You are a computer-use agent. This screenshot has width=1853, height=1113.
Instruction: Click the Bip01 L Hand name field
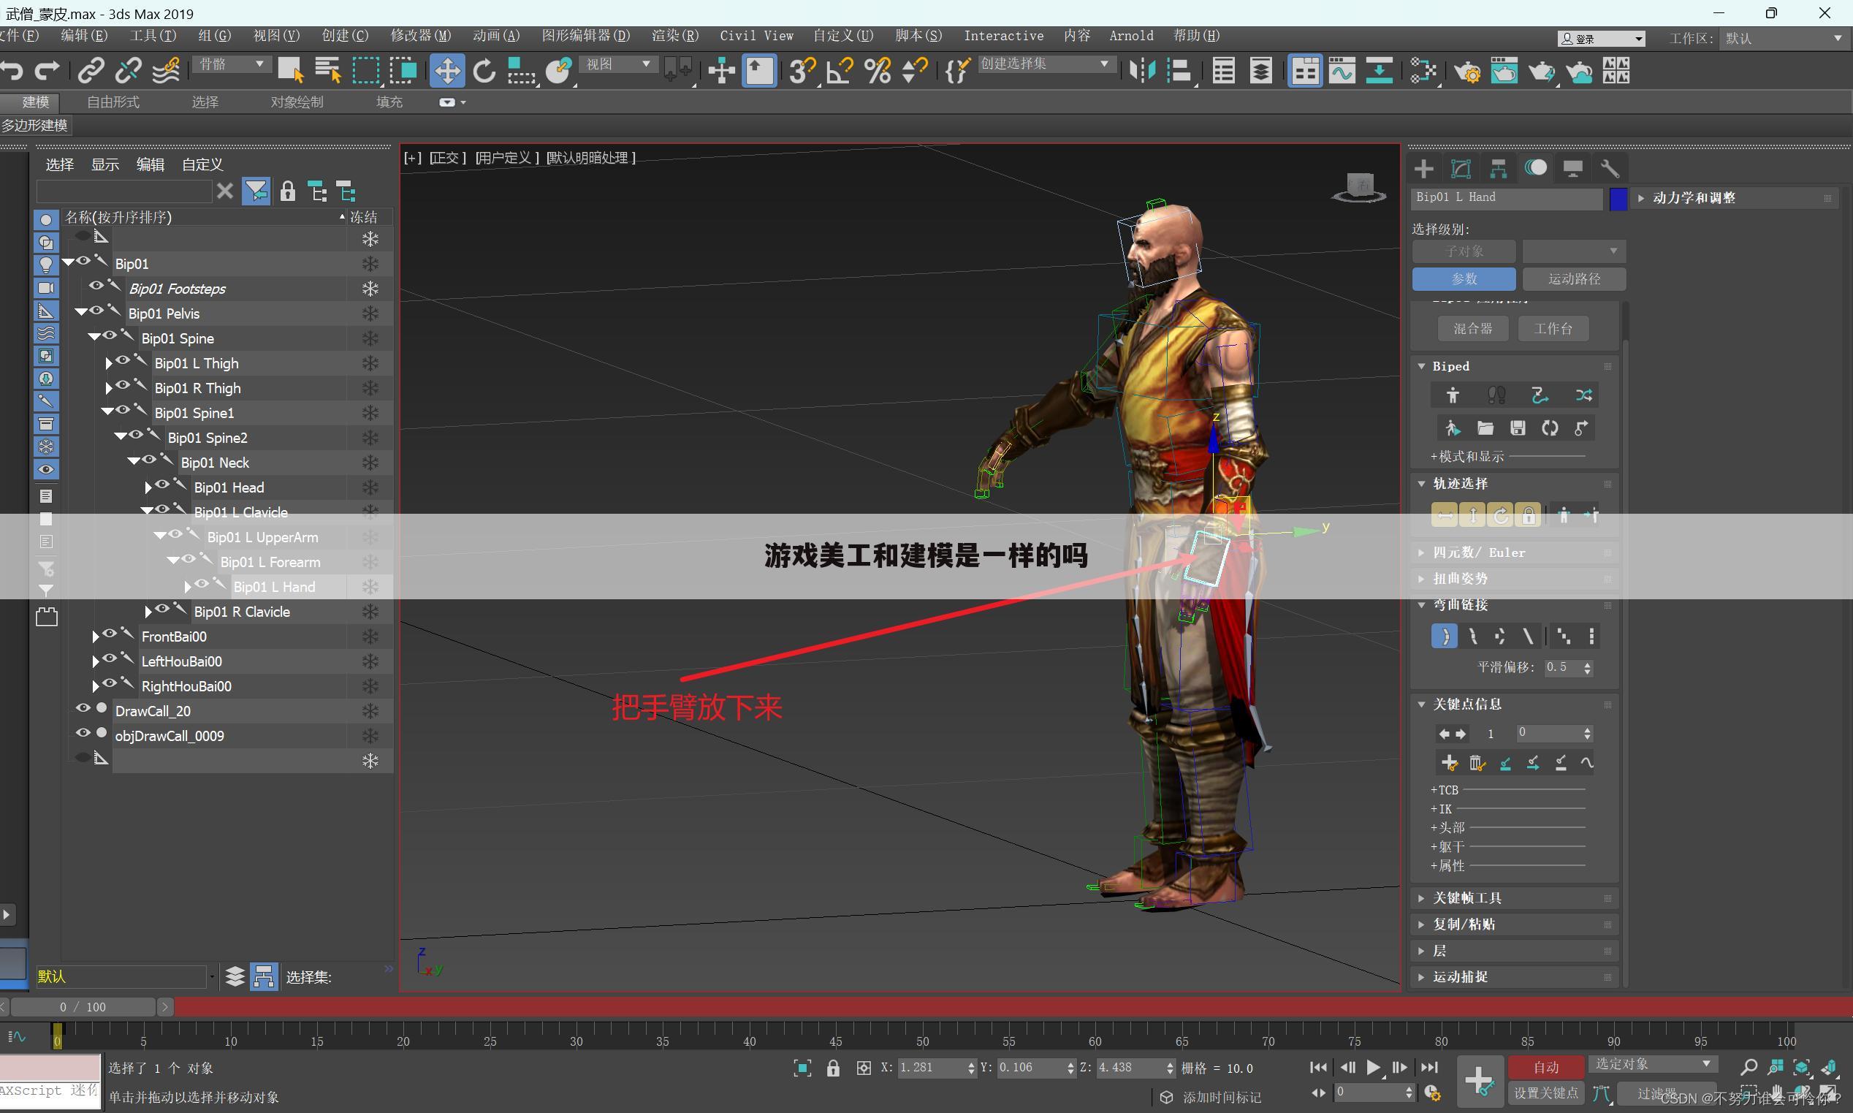tap(1507, 197)
